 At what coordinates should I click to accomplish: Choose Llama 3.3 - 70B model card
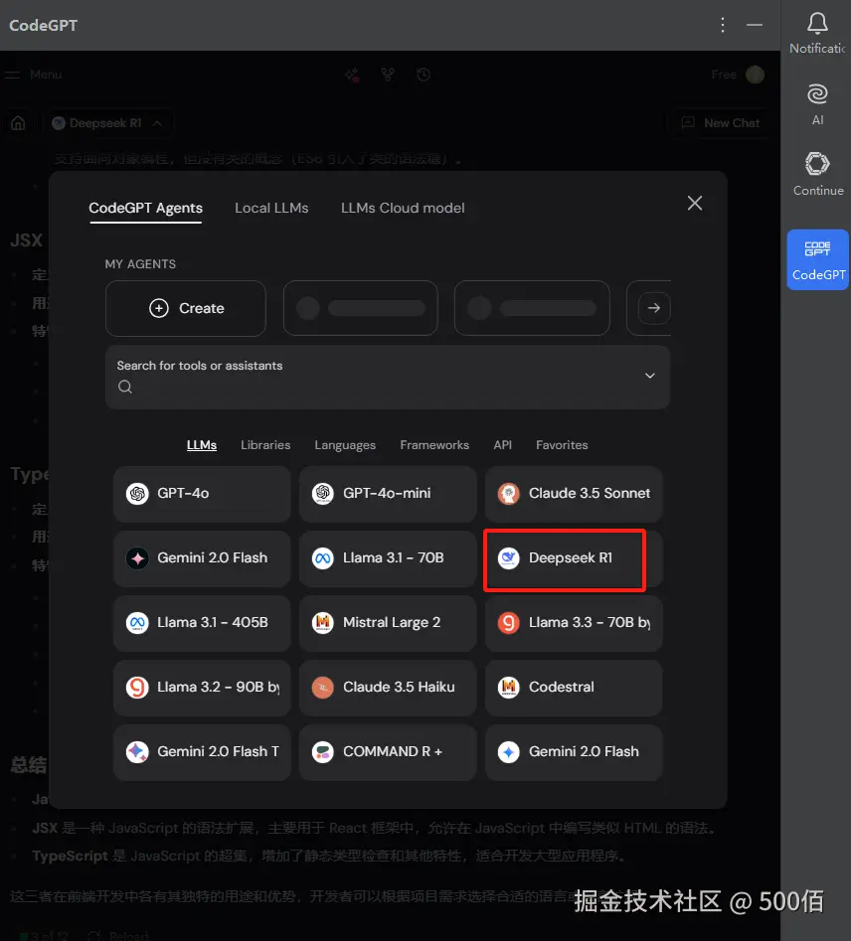pyautogui.click(x=574, y=623)
